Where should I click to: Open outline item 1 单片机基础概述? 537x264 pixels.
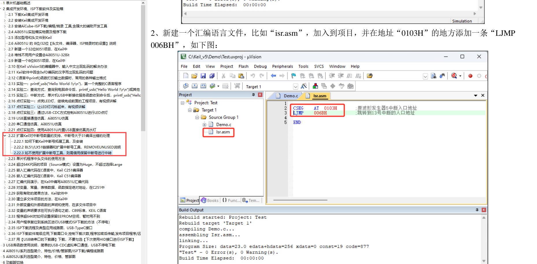(16, 3)
